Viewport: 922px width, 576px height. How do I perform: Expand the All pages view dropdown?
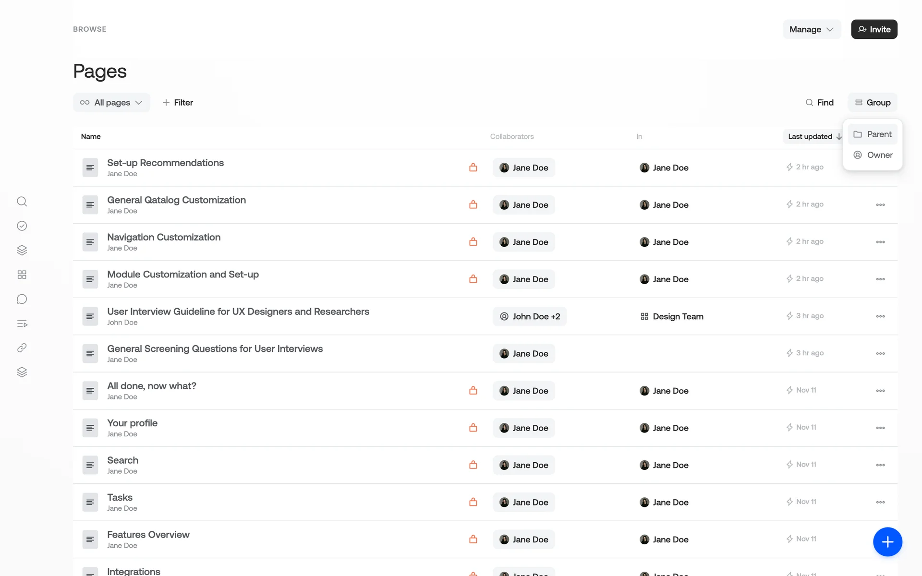click(x=111, y=103)
